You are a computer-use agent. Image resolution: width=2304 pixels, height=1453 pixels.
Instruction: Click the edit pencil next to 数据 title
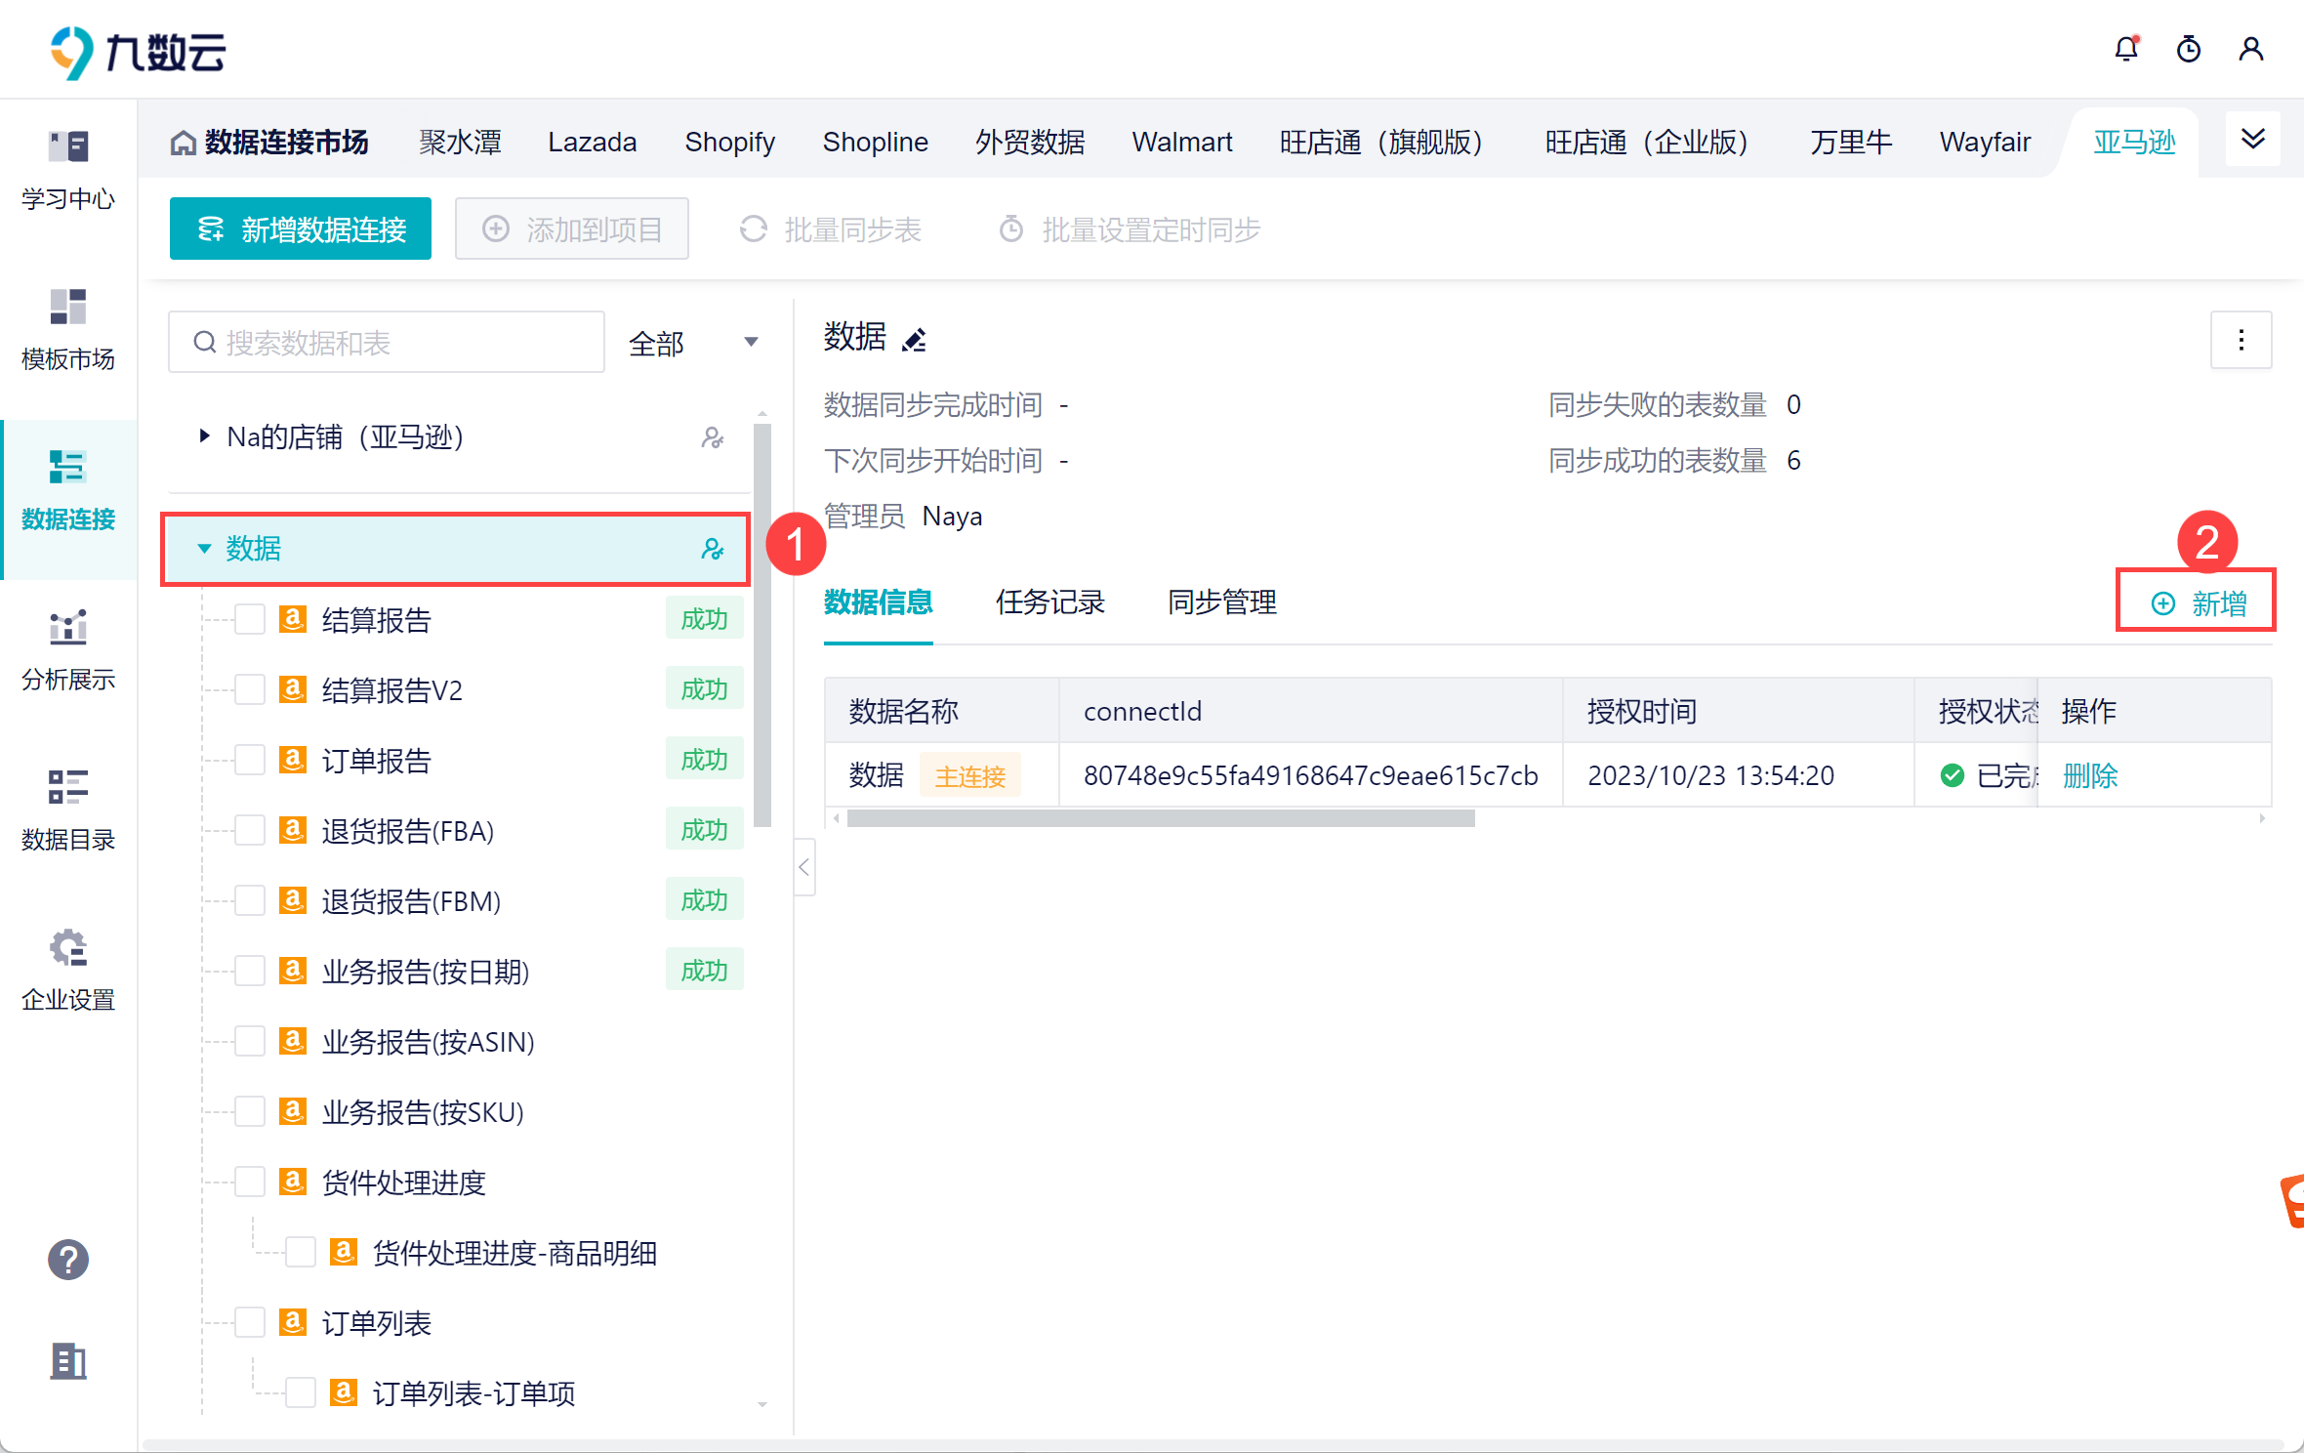[915, 340]
